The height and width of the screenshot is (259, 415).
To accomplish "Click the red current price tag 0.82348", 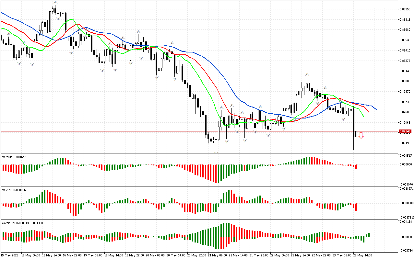I will 405,131.
